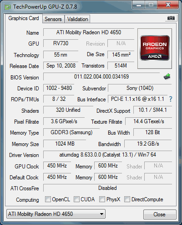Click the Revision field showing N/A
This screenshot has height=225, width=182.
point(121,43)
